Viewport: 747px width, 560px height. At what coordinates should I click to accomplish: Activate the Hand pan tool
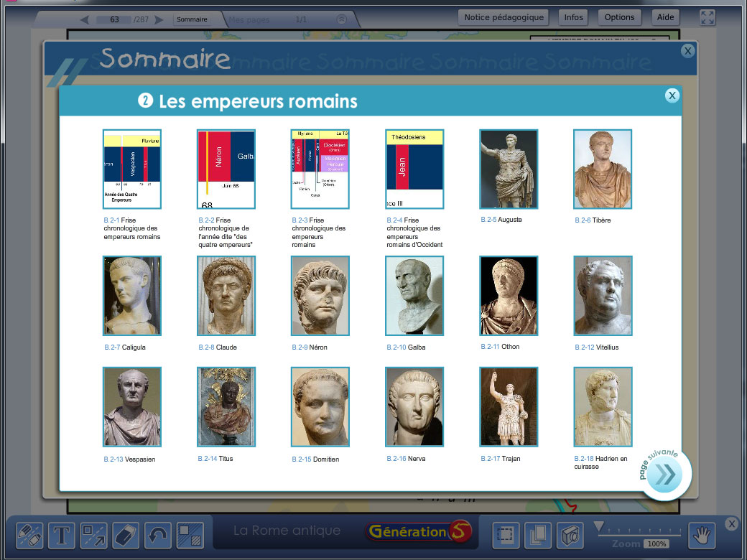click(x=701, y=535)
